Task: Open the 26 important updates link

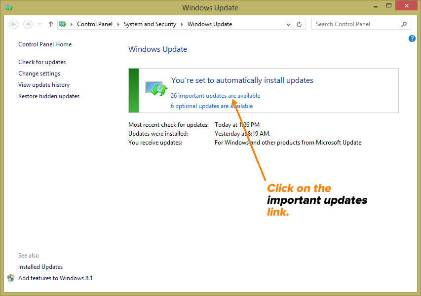Action: tap(215, 96)
